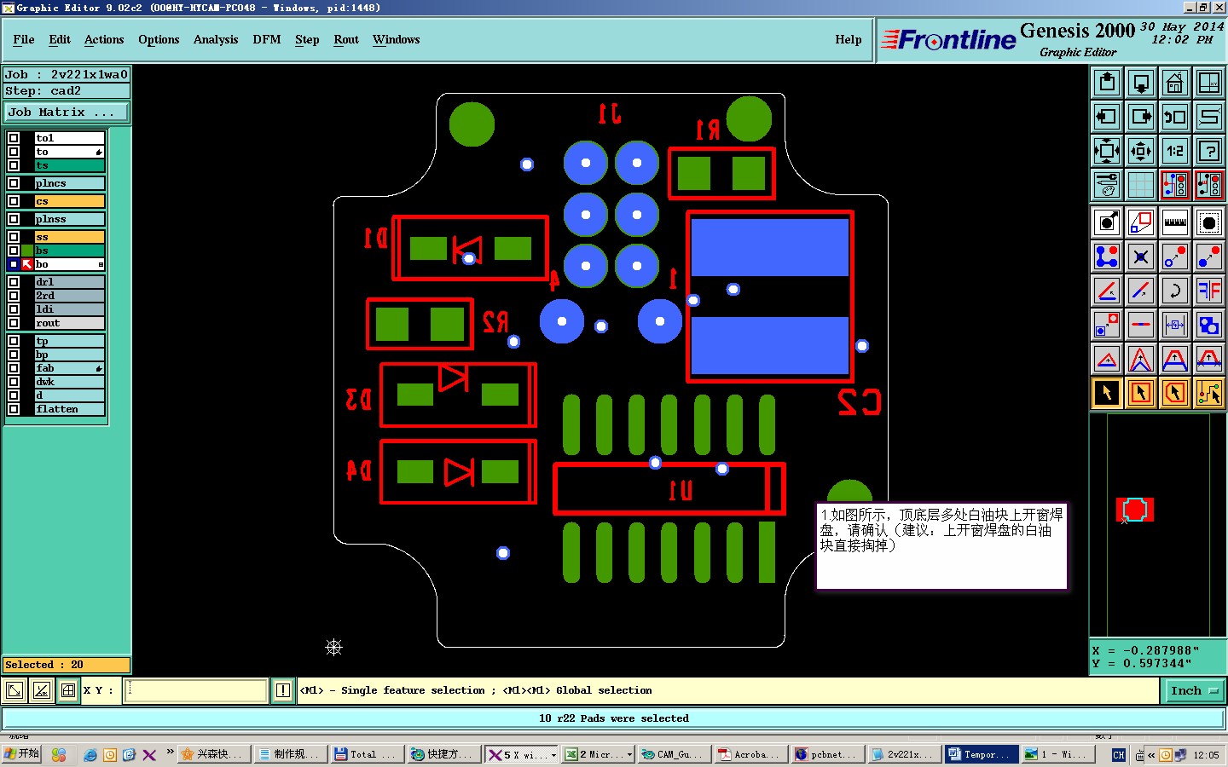The image size is (1228, 767).
Task: Click the XY coordinate input field
Action: pyautogui.click(x=196, y=690)
